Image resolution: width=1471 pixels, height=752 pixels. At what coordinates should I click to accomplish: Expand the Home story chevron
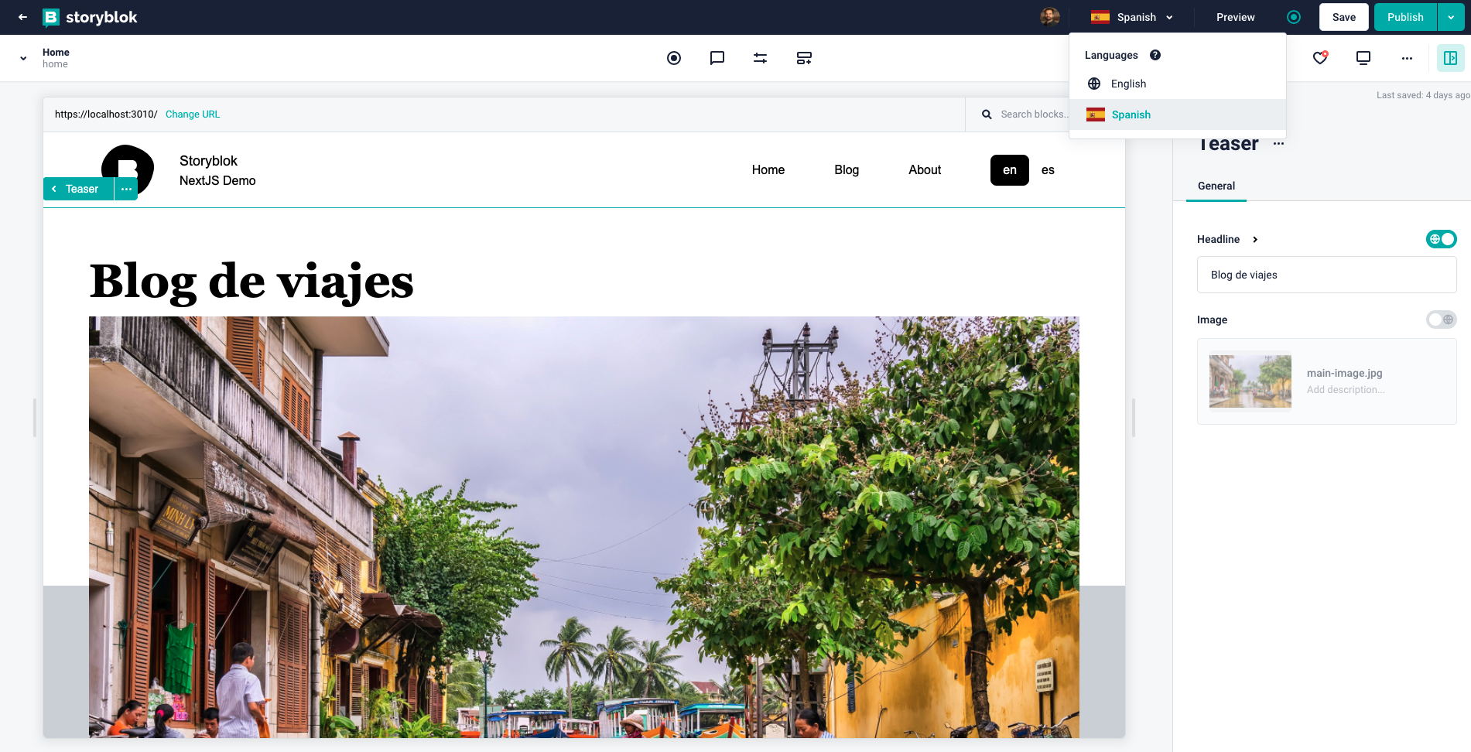(23, 58)
